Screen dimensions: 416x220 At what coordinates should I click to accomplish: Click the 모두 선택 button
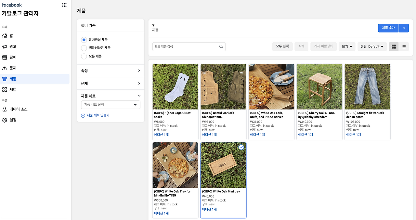(282, 46)
